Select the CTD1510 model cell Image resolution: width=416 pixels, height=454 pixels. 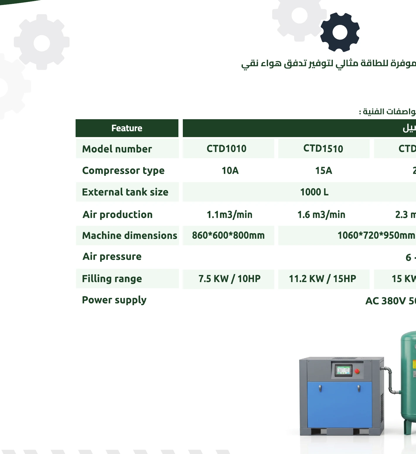coord(324,149)
